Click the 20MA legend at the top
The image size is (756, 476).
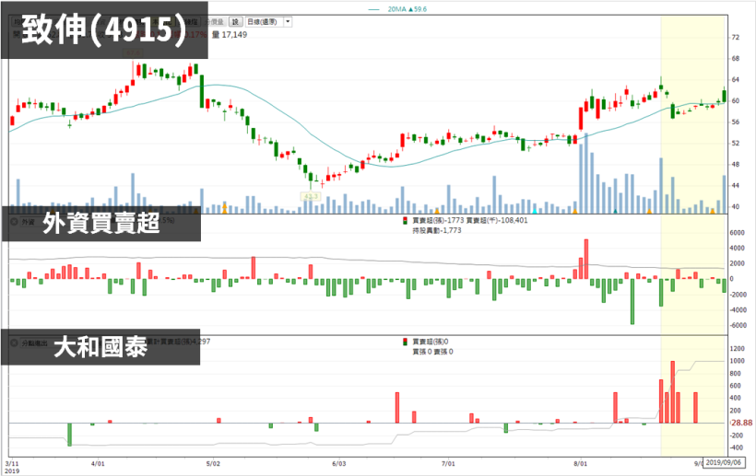(397, 9)
